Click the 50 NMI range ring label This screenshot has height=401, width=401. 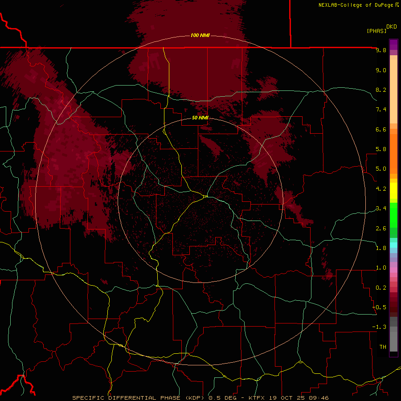click(200, 118)
